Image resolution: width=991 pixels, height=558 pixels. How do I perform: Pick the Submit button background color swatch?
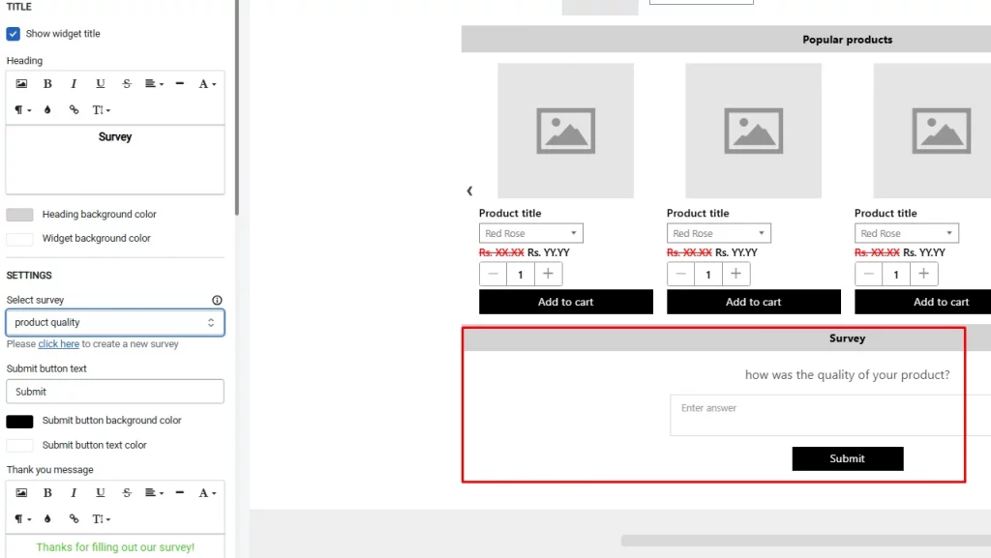pos(19,422)
